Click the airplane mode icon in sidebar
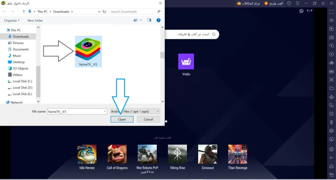 pos(331,97)
